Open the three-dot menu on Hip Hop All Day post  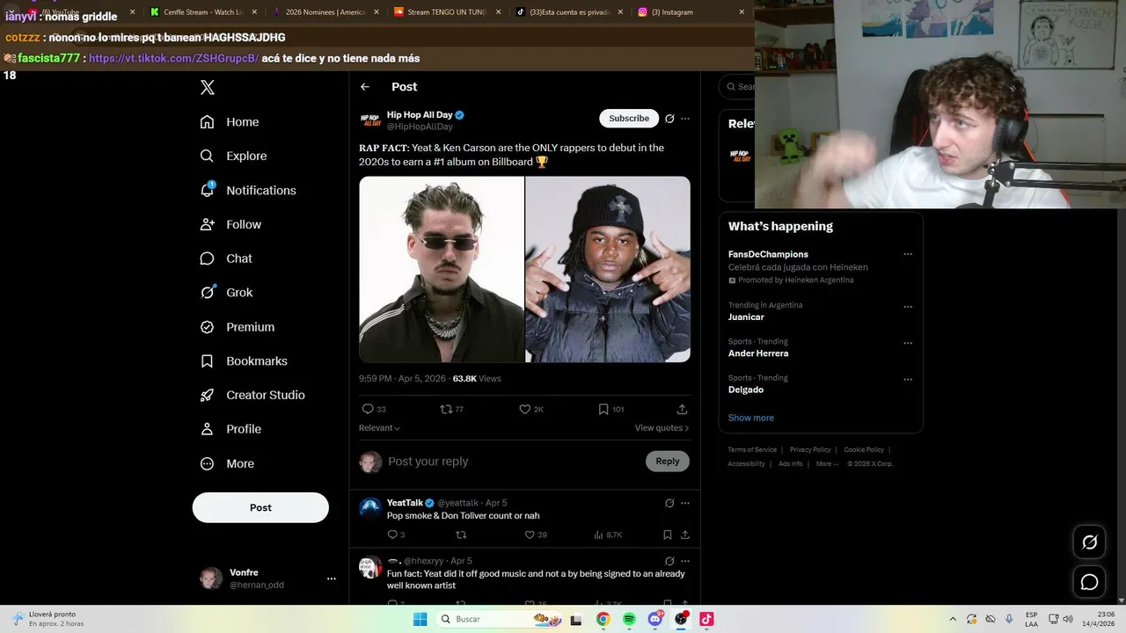click(x=685, y=119)
